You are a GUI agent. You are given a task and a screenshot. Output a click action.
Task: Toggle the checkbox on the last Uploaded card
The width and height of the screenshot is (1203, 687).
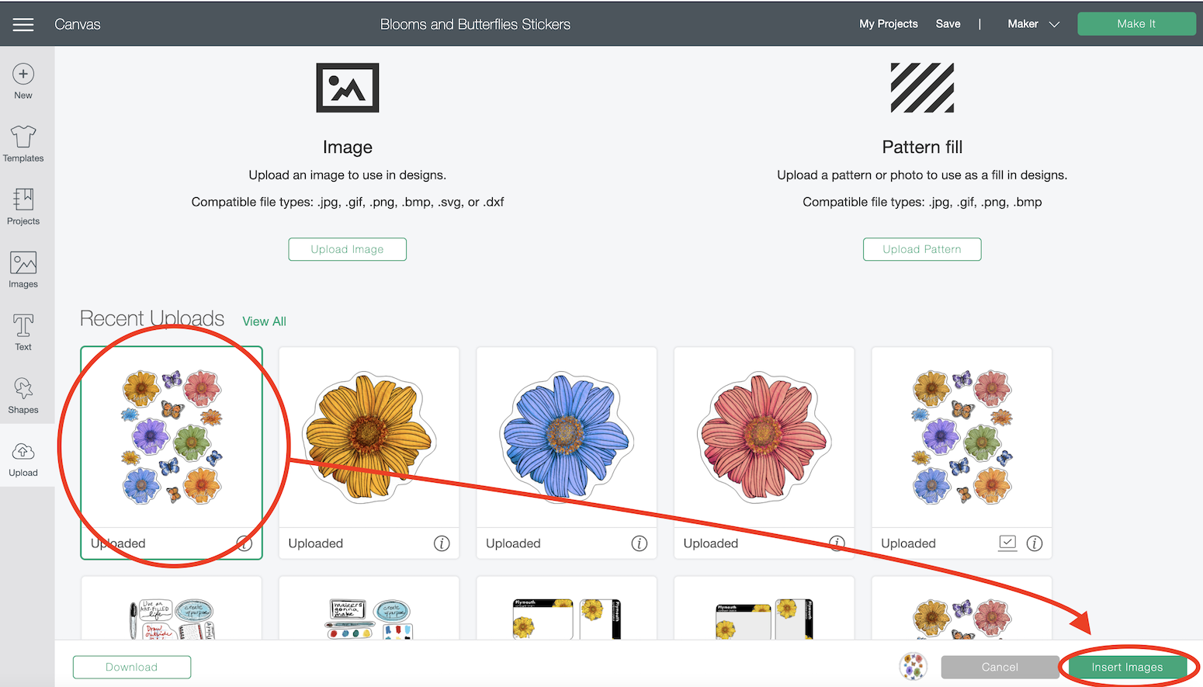(1007, 543)
